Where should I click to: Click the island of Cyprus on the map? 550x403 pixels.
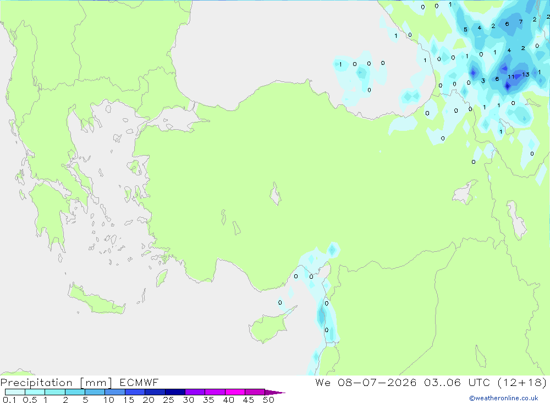[268, 328]
